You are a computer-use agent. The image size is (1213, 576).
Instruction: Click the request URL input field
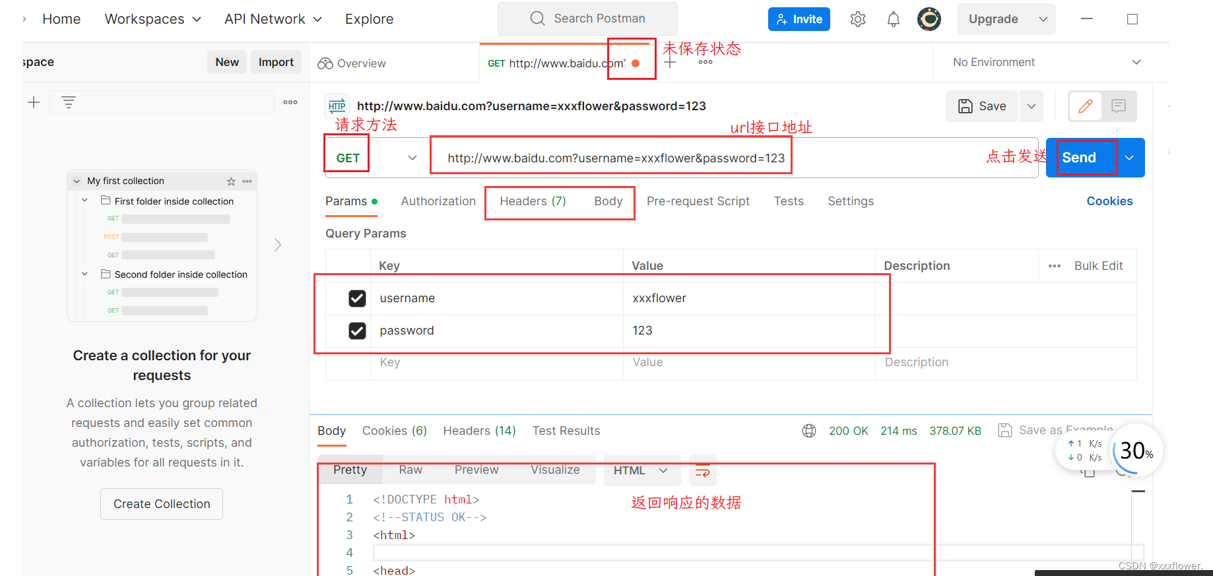tap(734, 158)
